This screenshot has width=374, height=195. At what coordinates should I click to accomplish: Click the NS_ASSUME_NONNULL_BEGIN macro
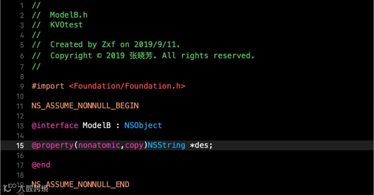85,106
